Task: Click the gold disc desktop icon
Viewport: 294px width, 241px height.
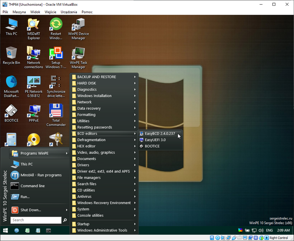Action: click(x=33, y=139)
